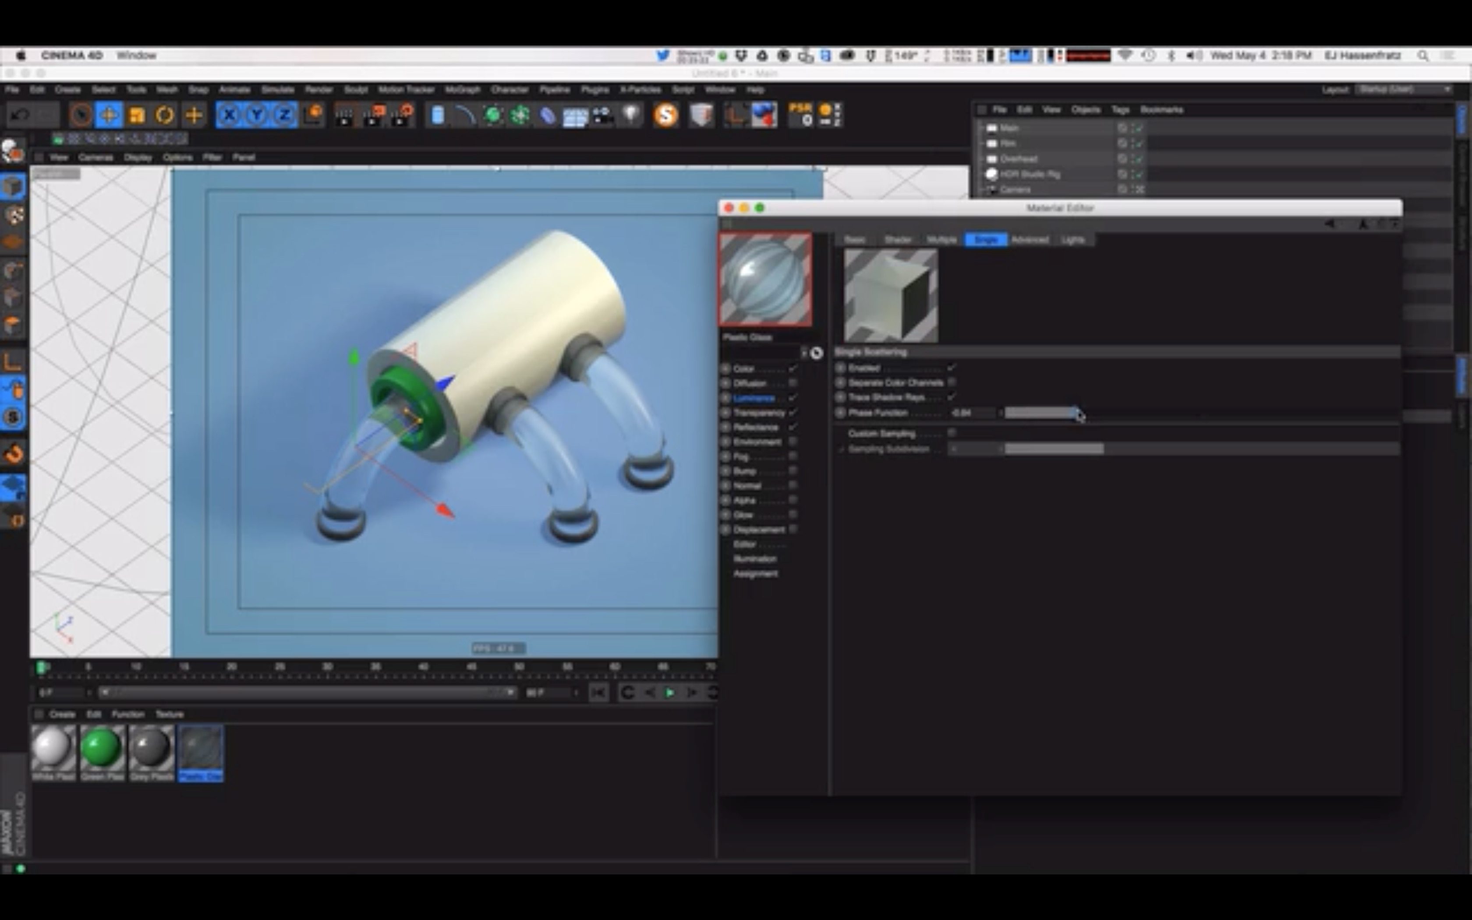
Task: Select the Live Selection tool
Action: tap(81, 115)
